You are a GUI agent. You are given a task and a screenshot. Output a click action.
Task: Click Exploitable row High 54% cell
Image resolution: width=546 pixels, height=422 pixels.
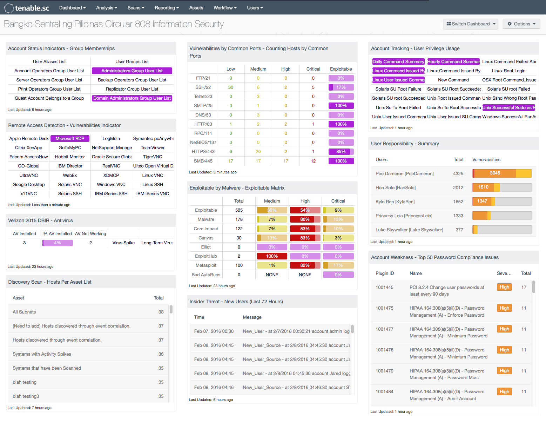305,210
